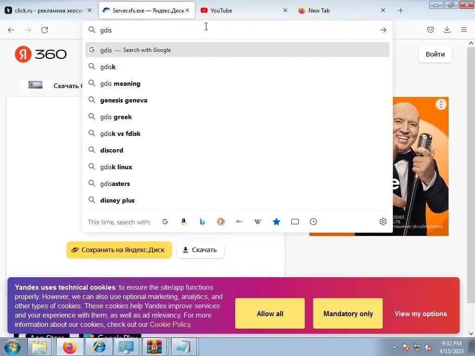Search this time with Bing icon
This screenshot has width=475, height=356.
coord(202,222)
